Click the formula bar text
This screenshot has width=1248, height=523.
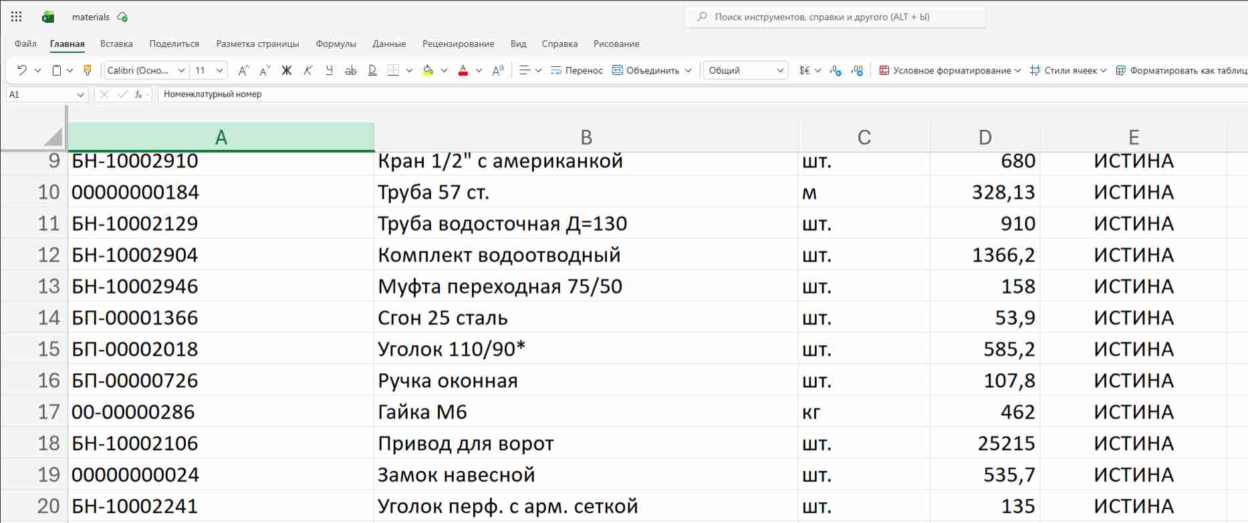(213, 94)
